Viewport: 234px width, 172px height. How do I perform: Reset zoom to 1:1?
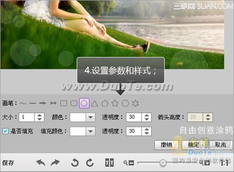pyautogui.click(x=225, y=163)
